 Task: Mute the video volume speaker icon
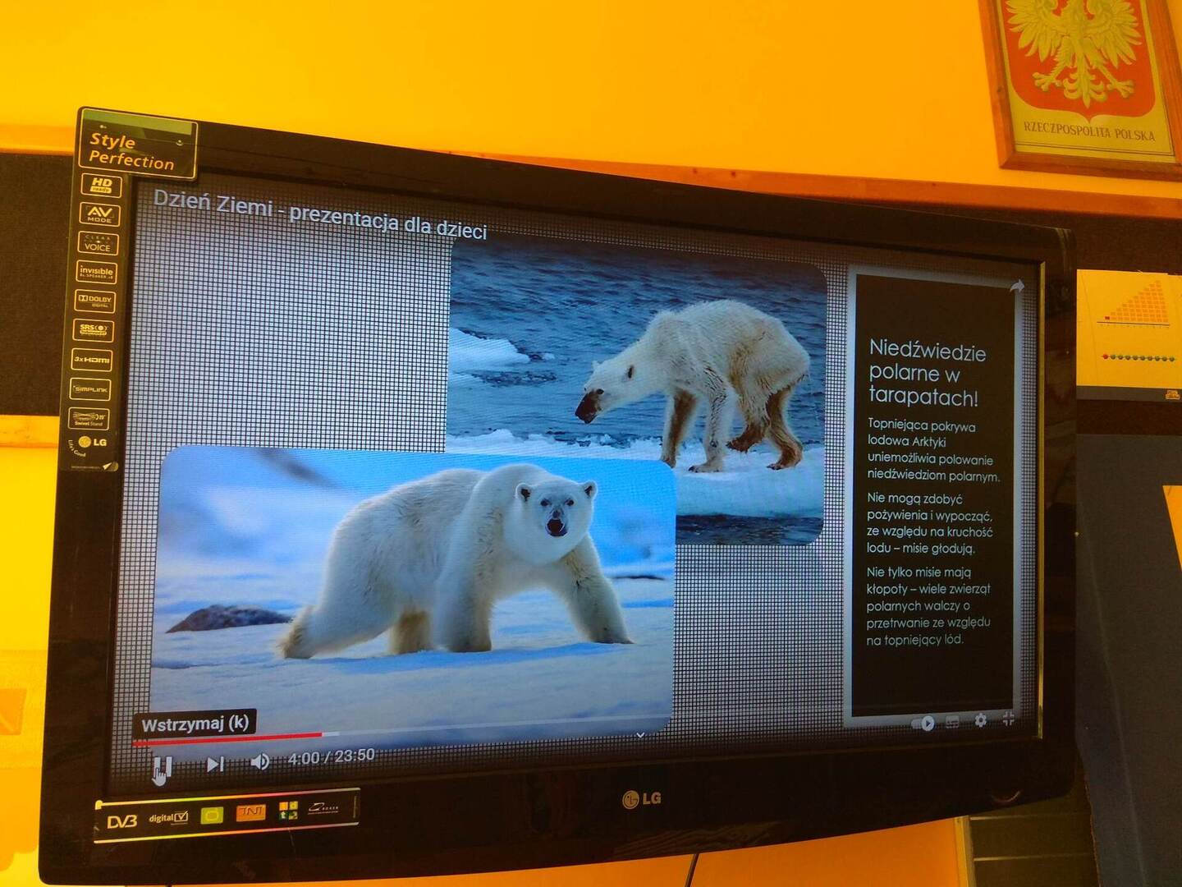coord(259,762)
